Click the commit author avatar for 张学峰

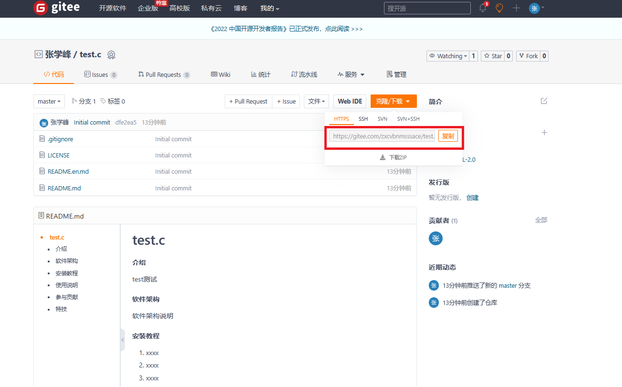(x=44, y=123)
